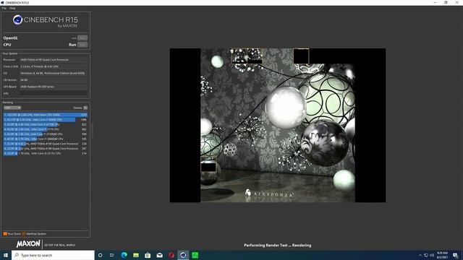
Task: Click the CPU Run button
Action: 82,45
